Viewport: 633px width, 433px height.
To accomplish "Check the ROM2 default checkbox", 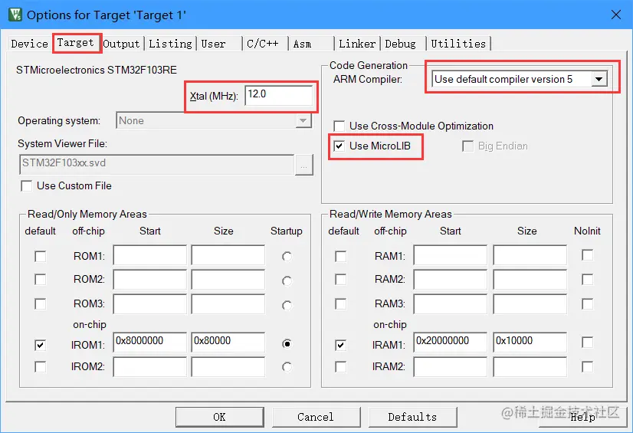I will 41,279.
